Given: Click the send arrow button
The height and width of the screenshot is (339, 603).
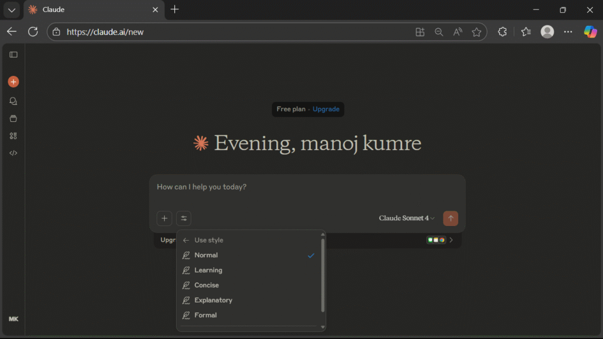Looking at the screenshot, I should pos(450,218).
